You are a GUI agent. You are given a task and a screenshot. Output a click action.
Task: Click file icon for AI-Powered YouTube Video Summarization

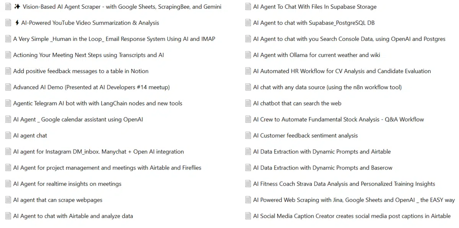click(x=8, y=23)
